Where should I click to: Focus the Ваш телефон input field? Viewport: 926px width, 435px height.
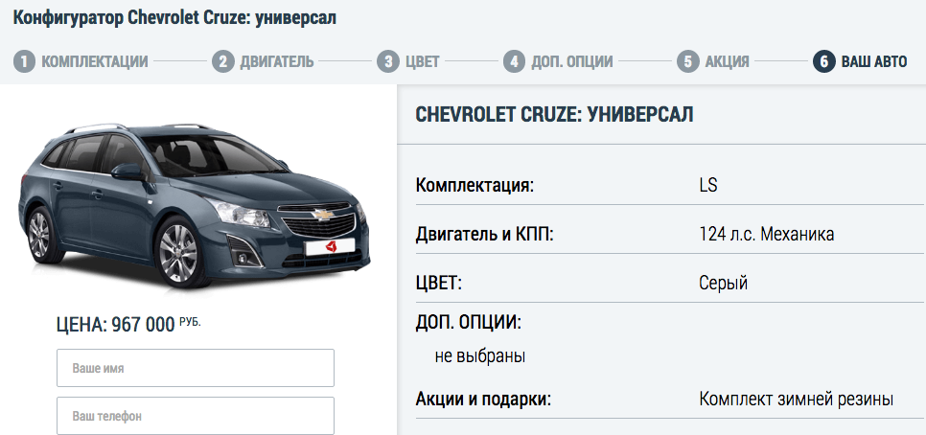196,416
